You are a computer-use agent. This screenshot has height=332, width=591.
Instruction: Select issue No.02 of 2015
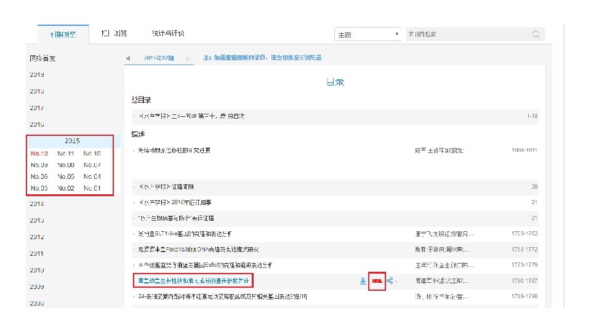(66, 188)
